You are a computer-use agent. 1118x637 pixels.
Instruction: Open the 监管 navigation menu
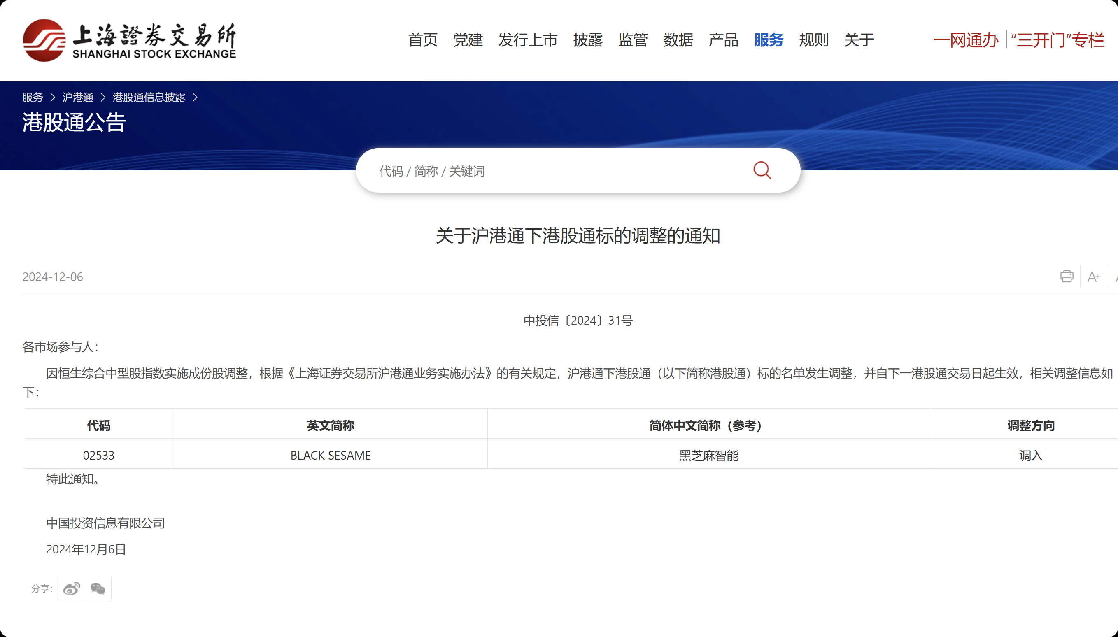633,40
